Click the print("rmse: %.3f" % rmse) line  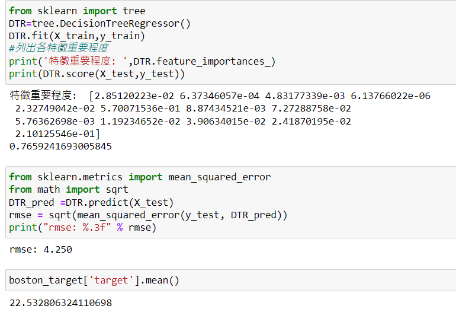click(82, 228)
